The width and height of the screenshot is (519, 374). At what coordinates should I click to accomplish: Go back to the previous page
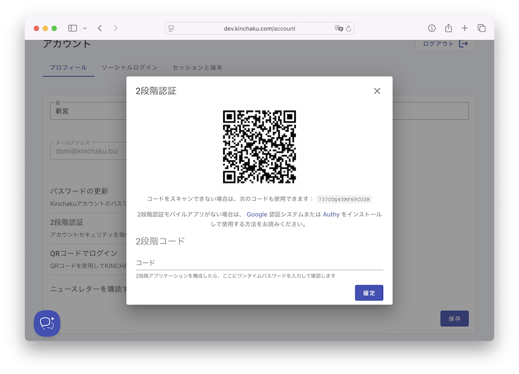tap(100, 29)
